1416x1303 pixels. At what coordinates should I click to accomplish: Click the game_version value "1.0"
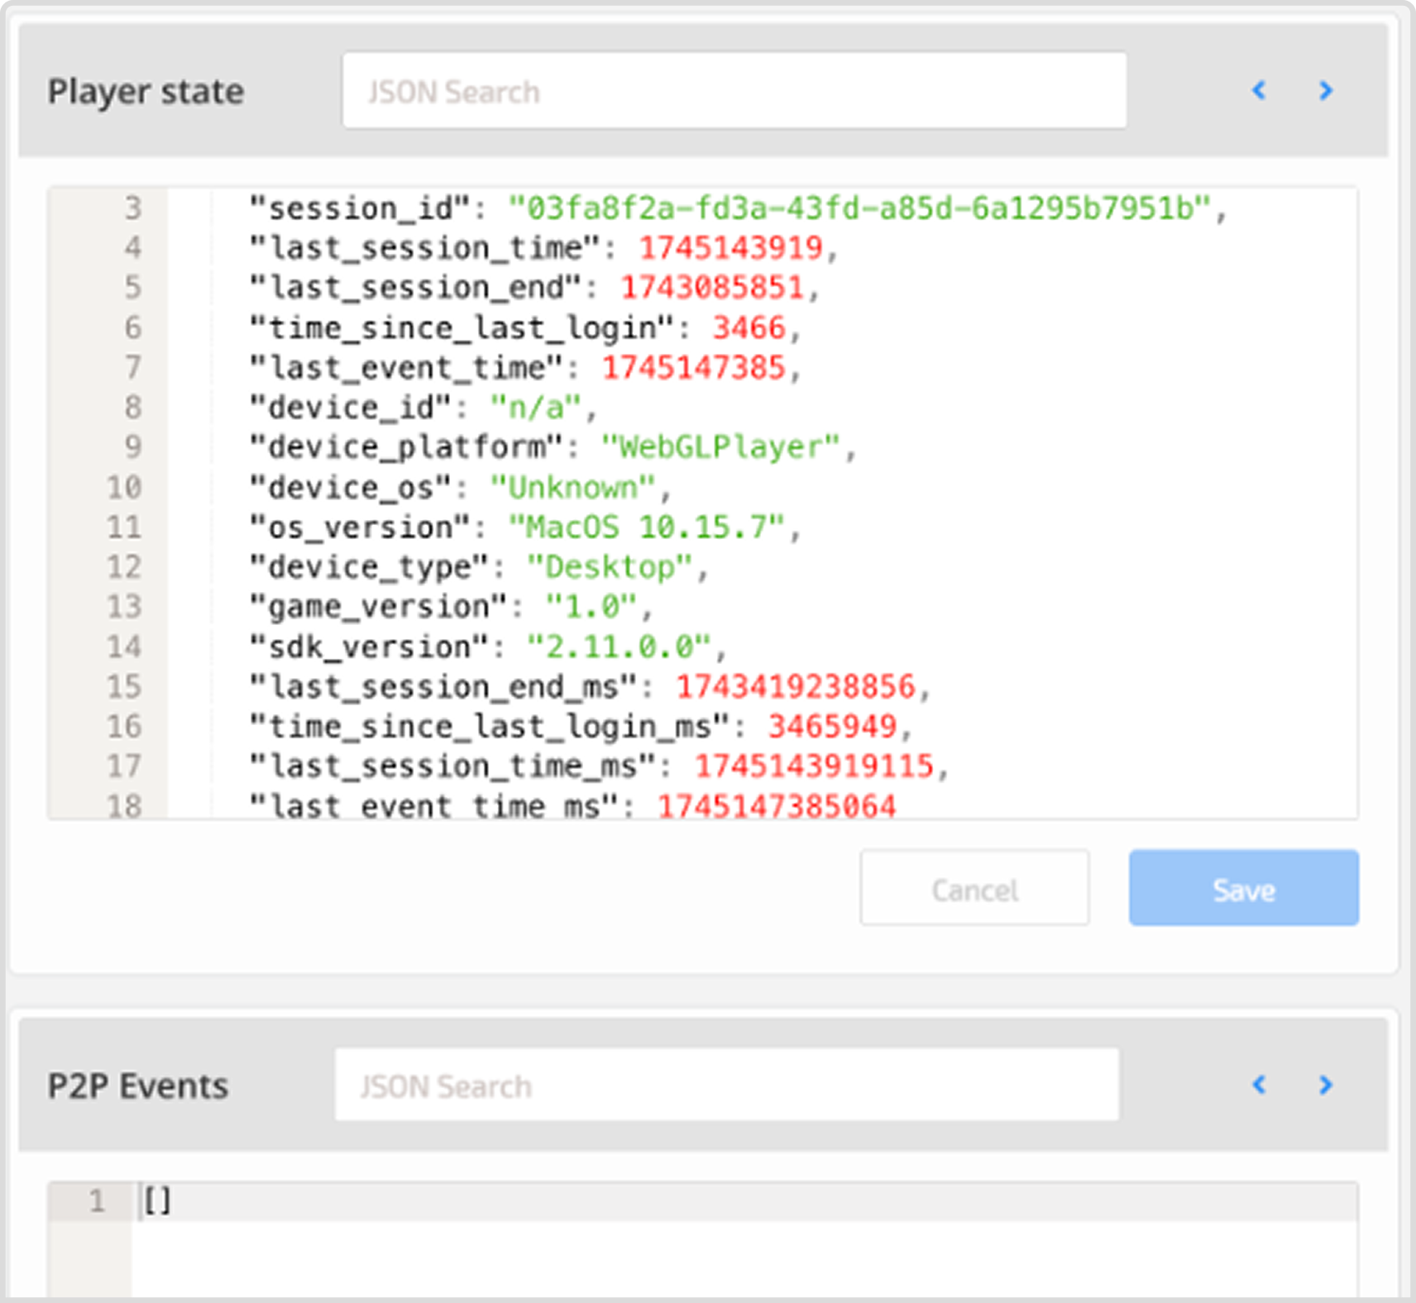(591, 607)
